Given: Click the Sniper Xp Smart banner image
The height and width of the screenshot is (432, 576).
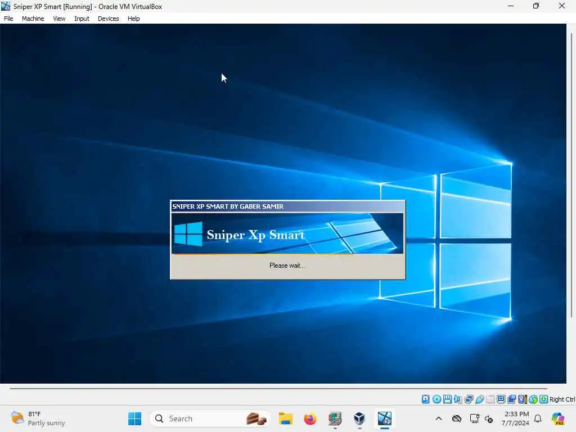Looking at the screenshot, I should pos(287,233).
